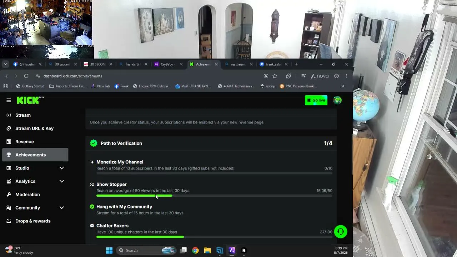Viewport: 457px width, 257px height.
Task: Open the shield protection icon in address bar
Action: 266,76
